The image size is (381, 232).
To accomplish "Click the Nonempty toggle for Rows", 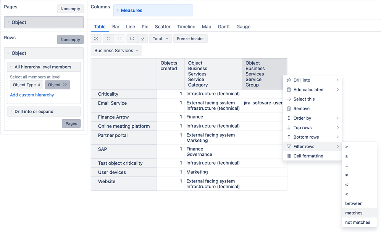I will [70, 39].
